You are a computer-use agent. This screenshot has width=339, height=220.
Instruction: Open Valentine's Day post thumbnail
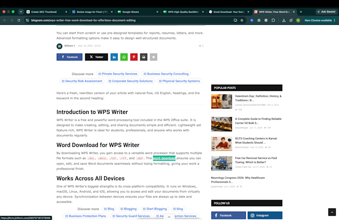point(222,101)
